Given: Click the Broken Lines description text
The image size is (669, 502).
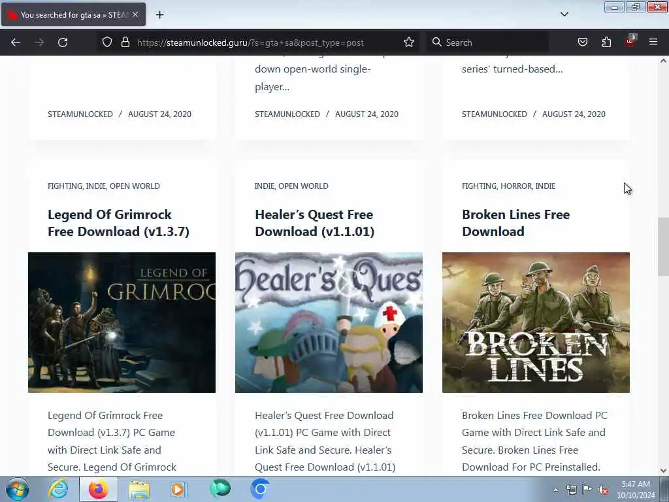Looking at the screenshot, I should pyautogui.click(x=534, y=441).
